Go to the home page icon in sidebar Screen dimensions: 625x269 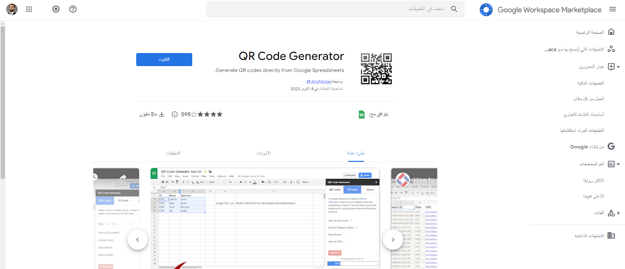click(611, 32)
